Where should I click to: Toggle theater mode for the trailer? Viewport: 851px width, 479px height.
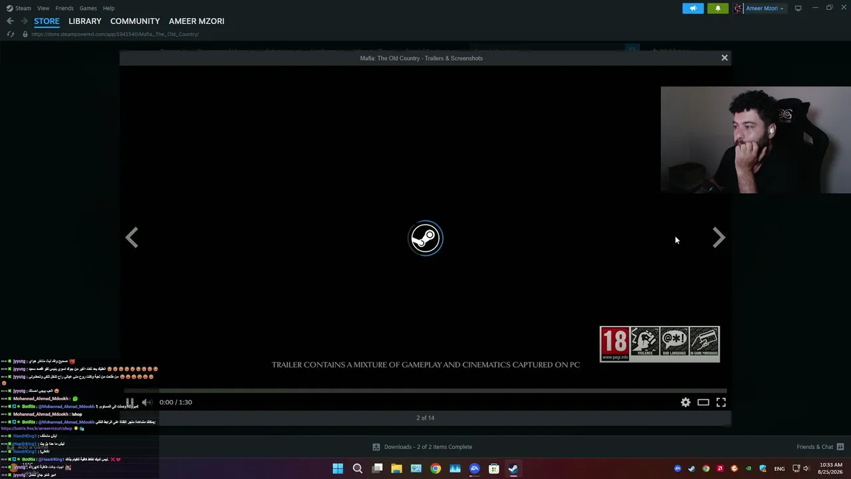click(703, 402)
